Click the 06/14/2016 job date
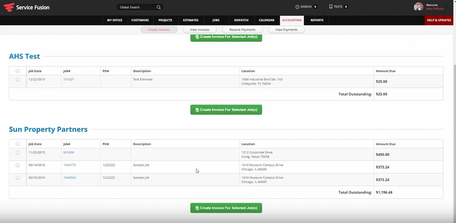Image resolution: width=456 pixels, height=223 pixels. pyautogui.click(x=36, y=165)
